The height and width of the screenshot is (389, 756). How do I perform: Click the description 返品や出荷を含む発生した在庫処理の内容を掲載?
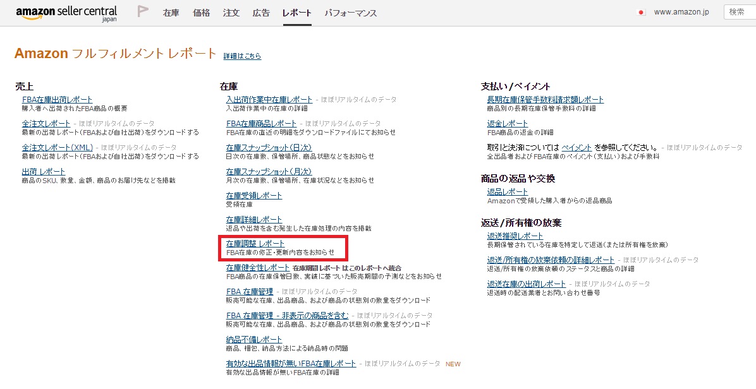tap(299, 229)
